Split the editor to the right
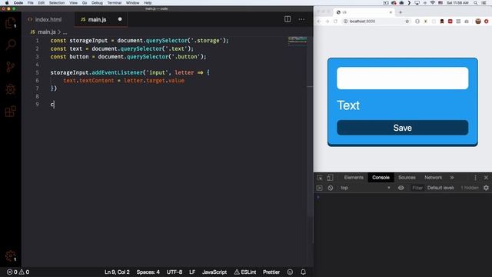The image size is (492, 277). click(x=288, y=19)
